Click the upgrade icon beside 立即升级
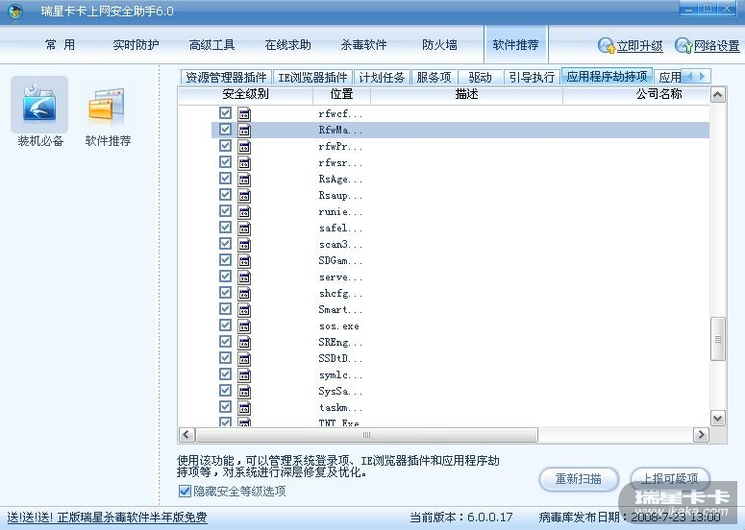 [607, 45]
